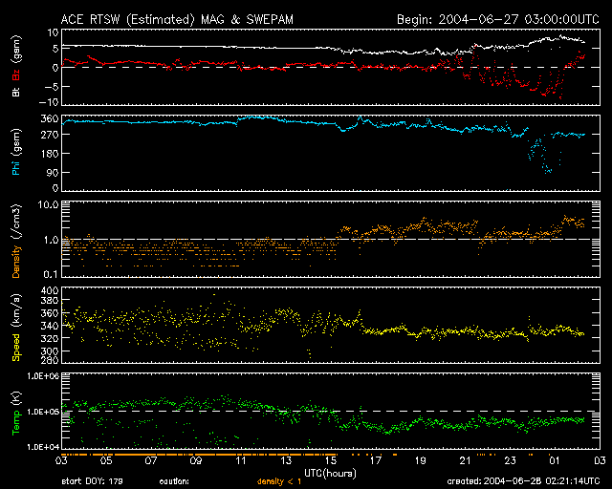
Task: Click the '280' value on Speed axis
Action: tap(50, 359)
